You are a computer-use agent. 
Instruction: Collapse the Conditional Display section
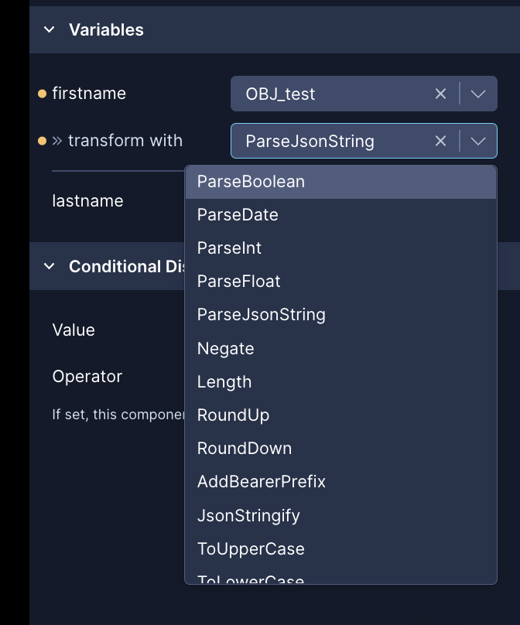point(49,266)
